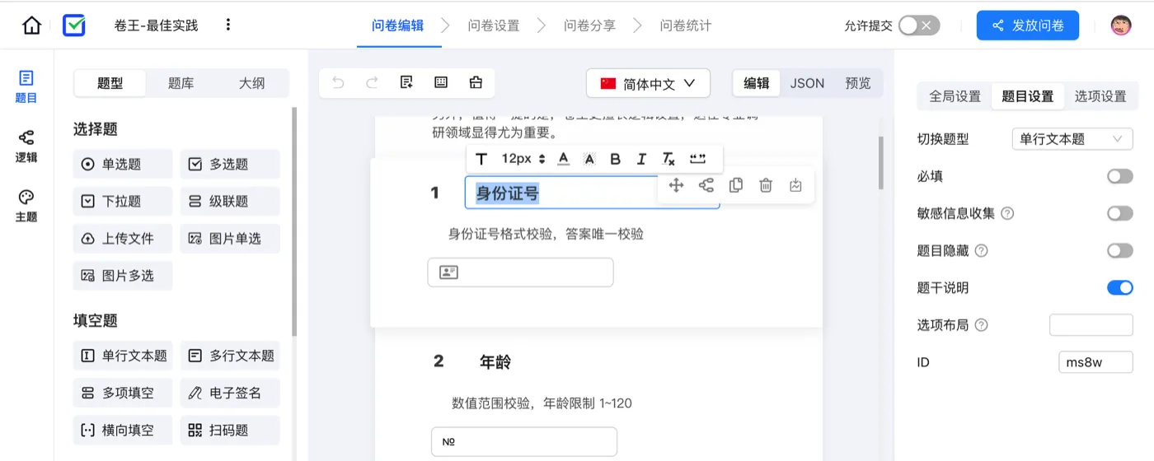Click the undo arrow icon

click(338, 82)
